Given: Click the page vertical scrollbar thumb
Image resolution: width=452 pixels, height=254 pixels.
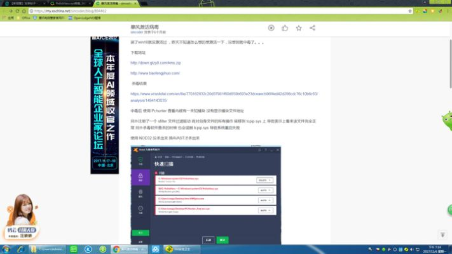Looking at the screenshot, I should click(451, 63).
